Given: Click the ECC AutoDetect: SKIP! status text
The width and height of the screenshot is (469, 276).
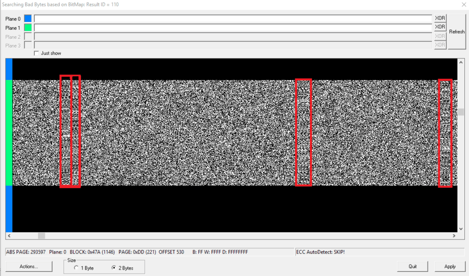Looking at the screenshot, I should (x=320, y=252).
